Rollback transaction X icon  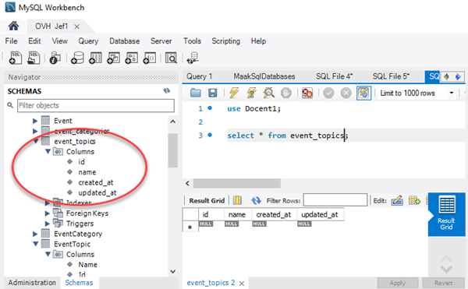(346, 93)
